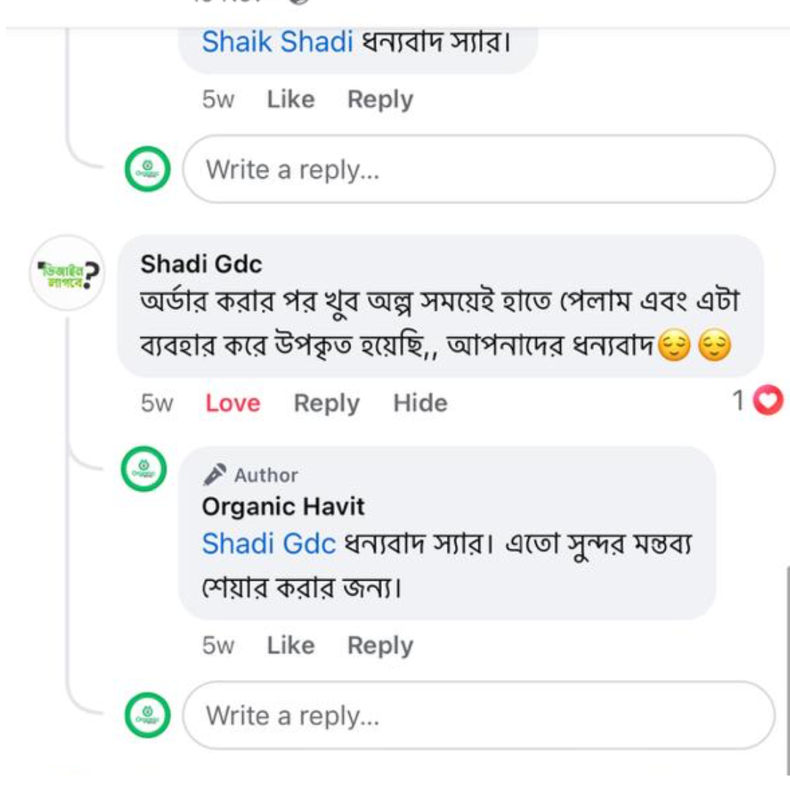Hide Shadi Gdc's comment
Screen dimensions: 790x790
coord(420,403)
